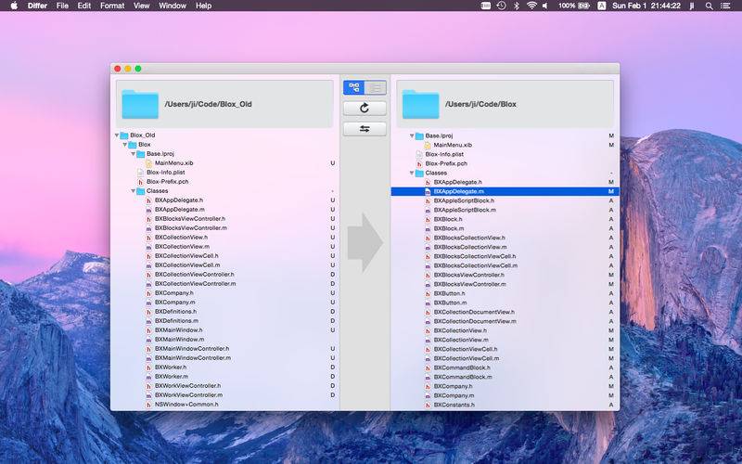
Task: Click the BXDefinitions.h file icon
Action: point(149,312)
